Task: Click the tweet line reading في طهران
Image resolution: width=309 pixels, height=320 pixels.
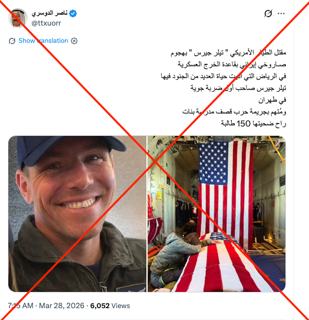Action: 272,100
